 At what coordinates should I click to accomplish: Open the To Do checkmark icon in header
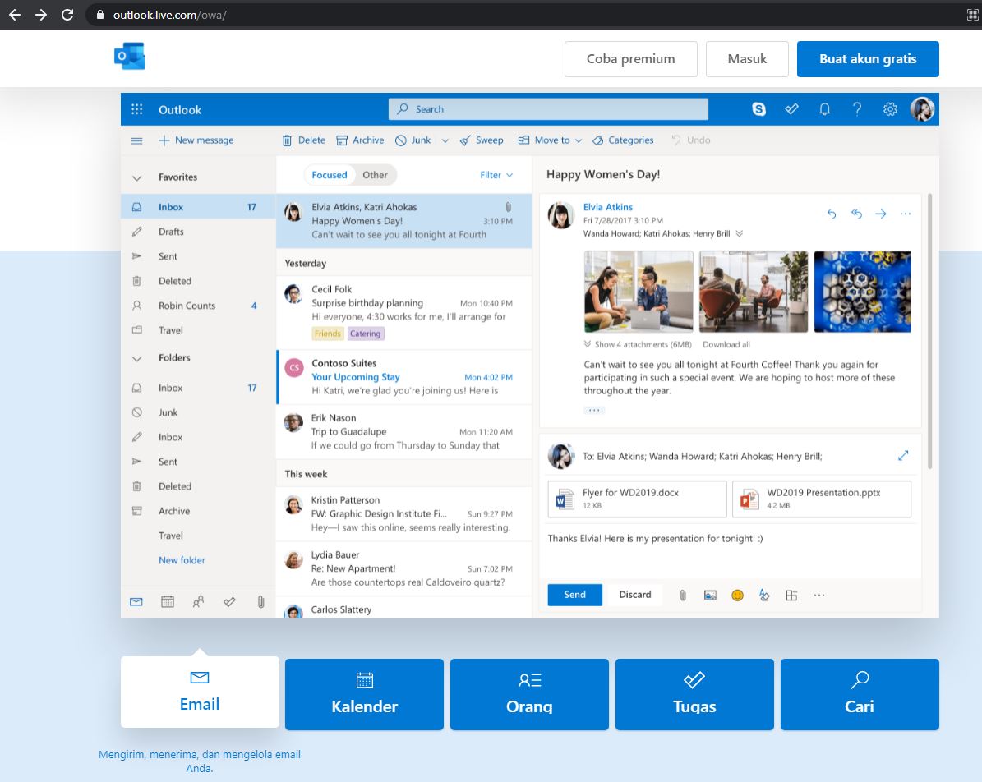tap(791, 109)
